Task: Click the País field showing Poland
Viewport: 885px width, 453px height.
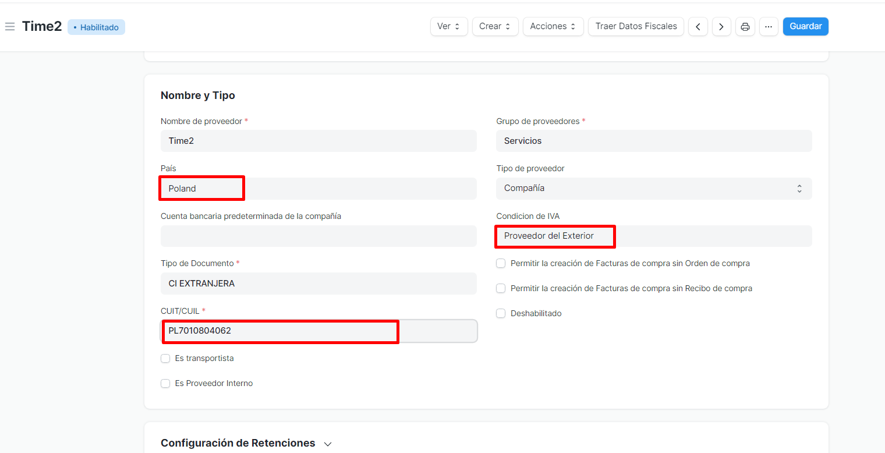Action: pyautogui.click(x=201, y=187)
